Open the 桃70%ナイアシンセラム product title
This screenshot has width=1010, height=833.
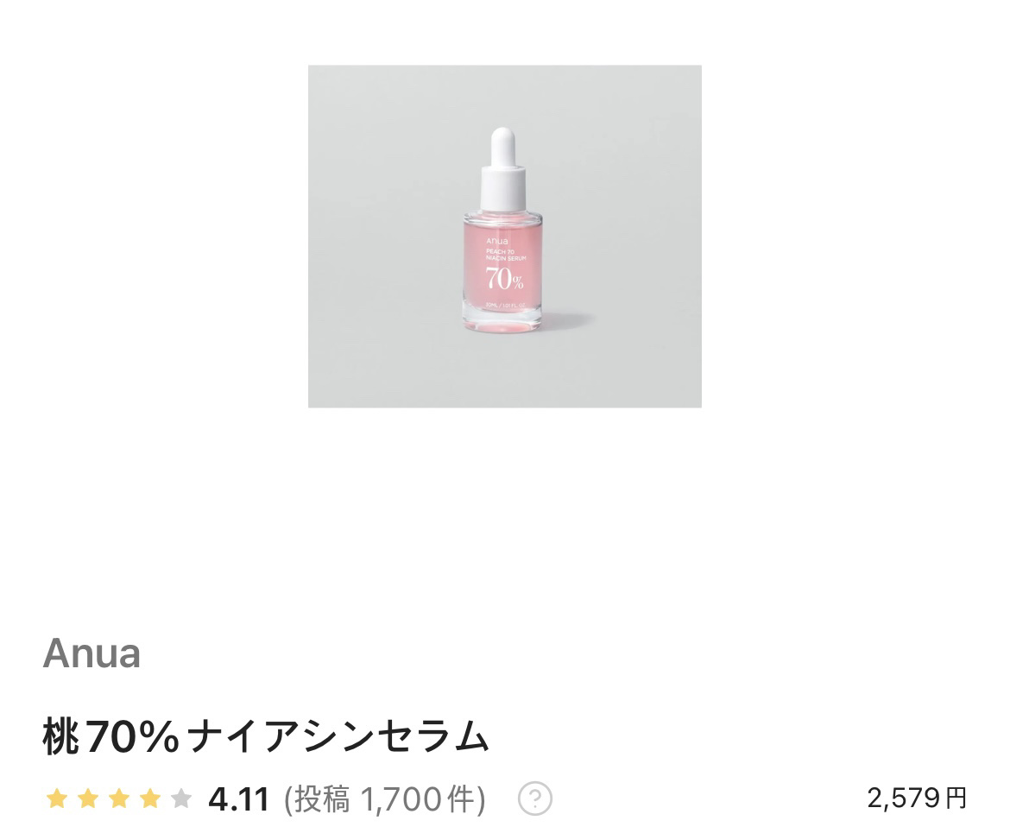[266, 736]
